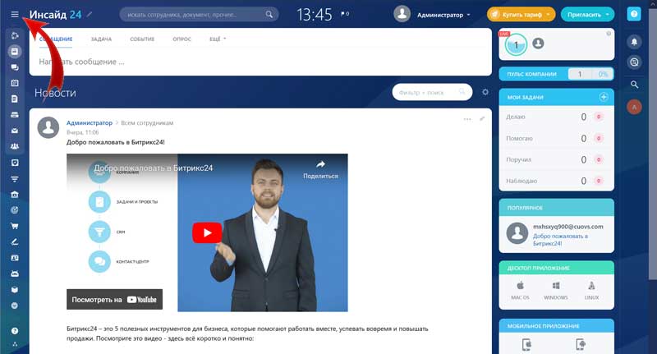Open the sitemap icon at sidebar bottom
Viewport: 657px width, 354px height.
coord(15,344)
